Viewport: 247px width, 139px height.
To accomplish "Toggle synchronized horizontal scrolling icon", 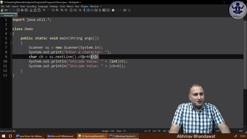I will [75, 10].
